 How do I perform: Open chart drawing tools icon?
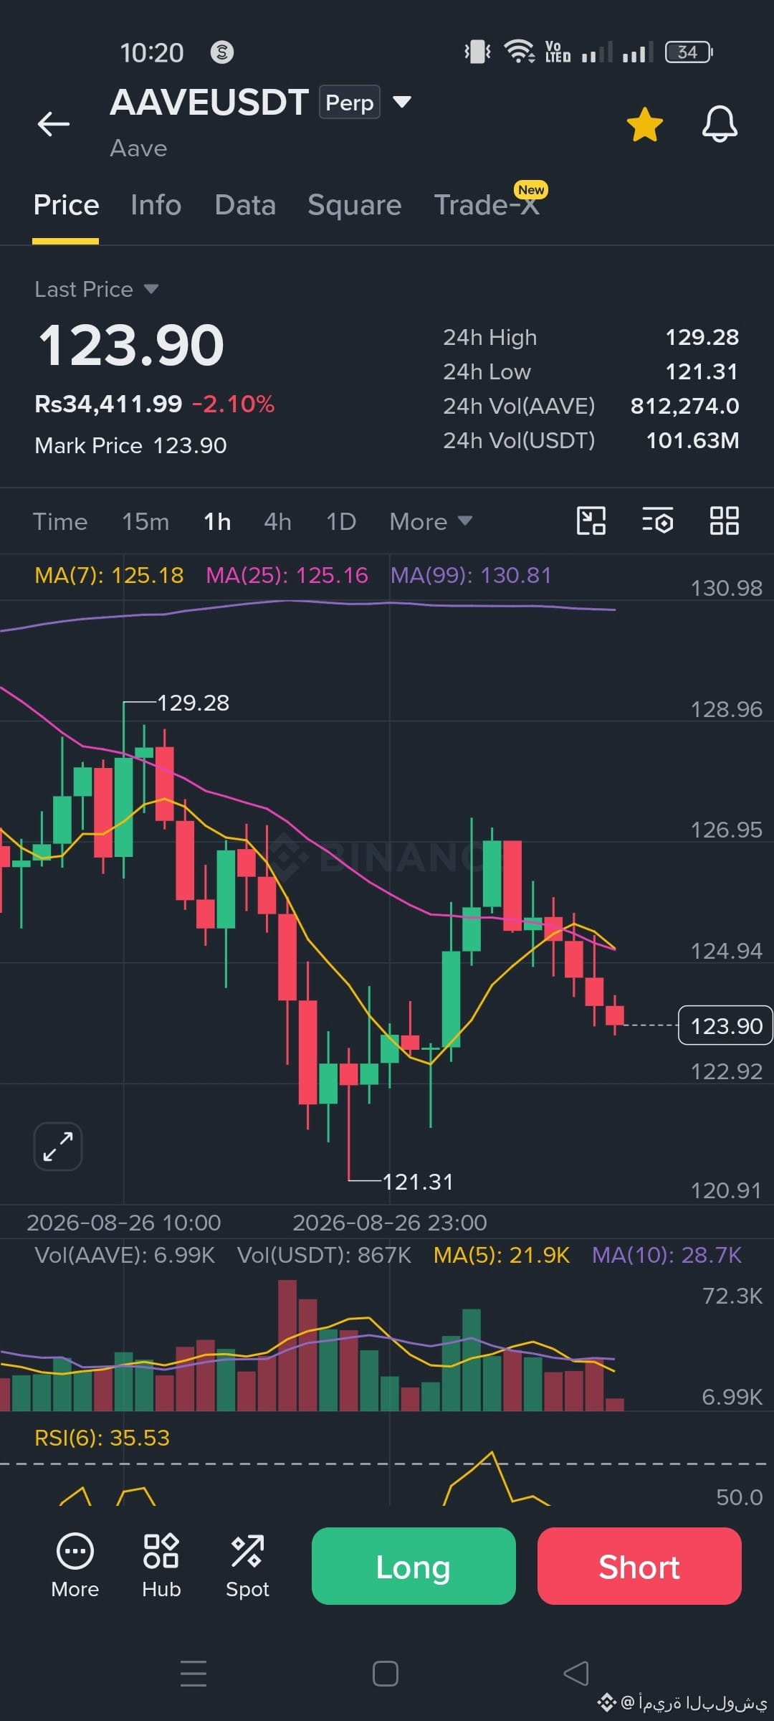coord(591,521)
